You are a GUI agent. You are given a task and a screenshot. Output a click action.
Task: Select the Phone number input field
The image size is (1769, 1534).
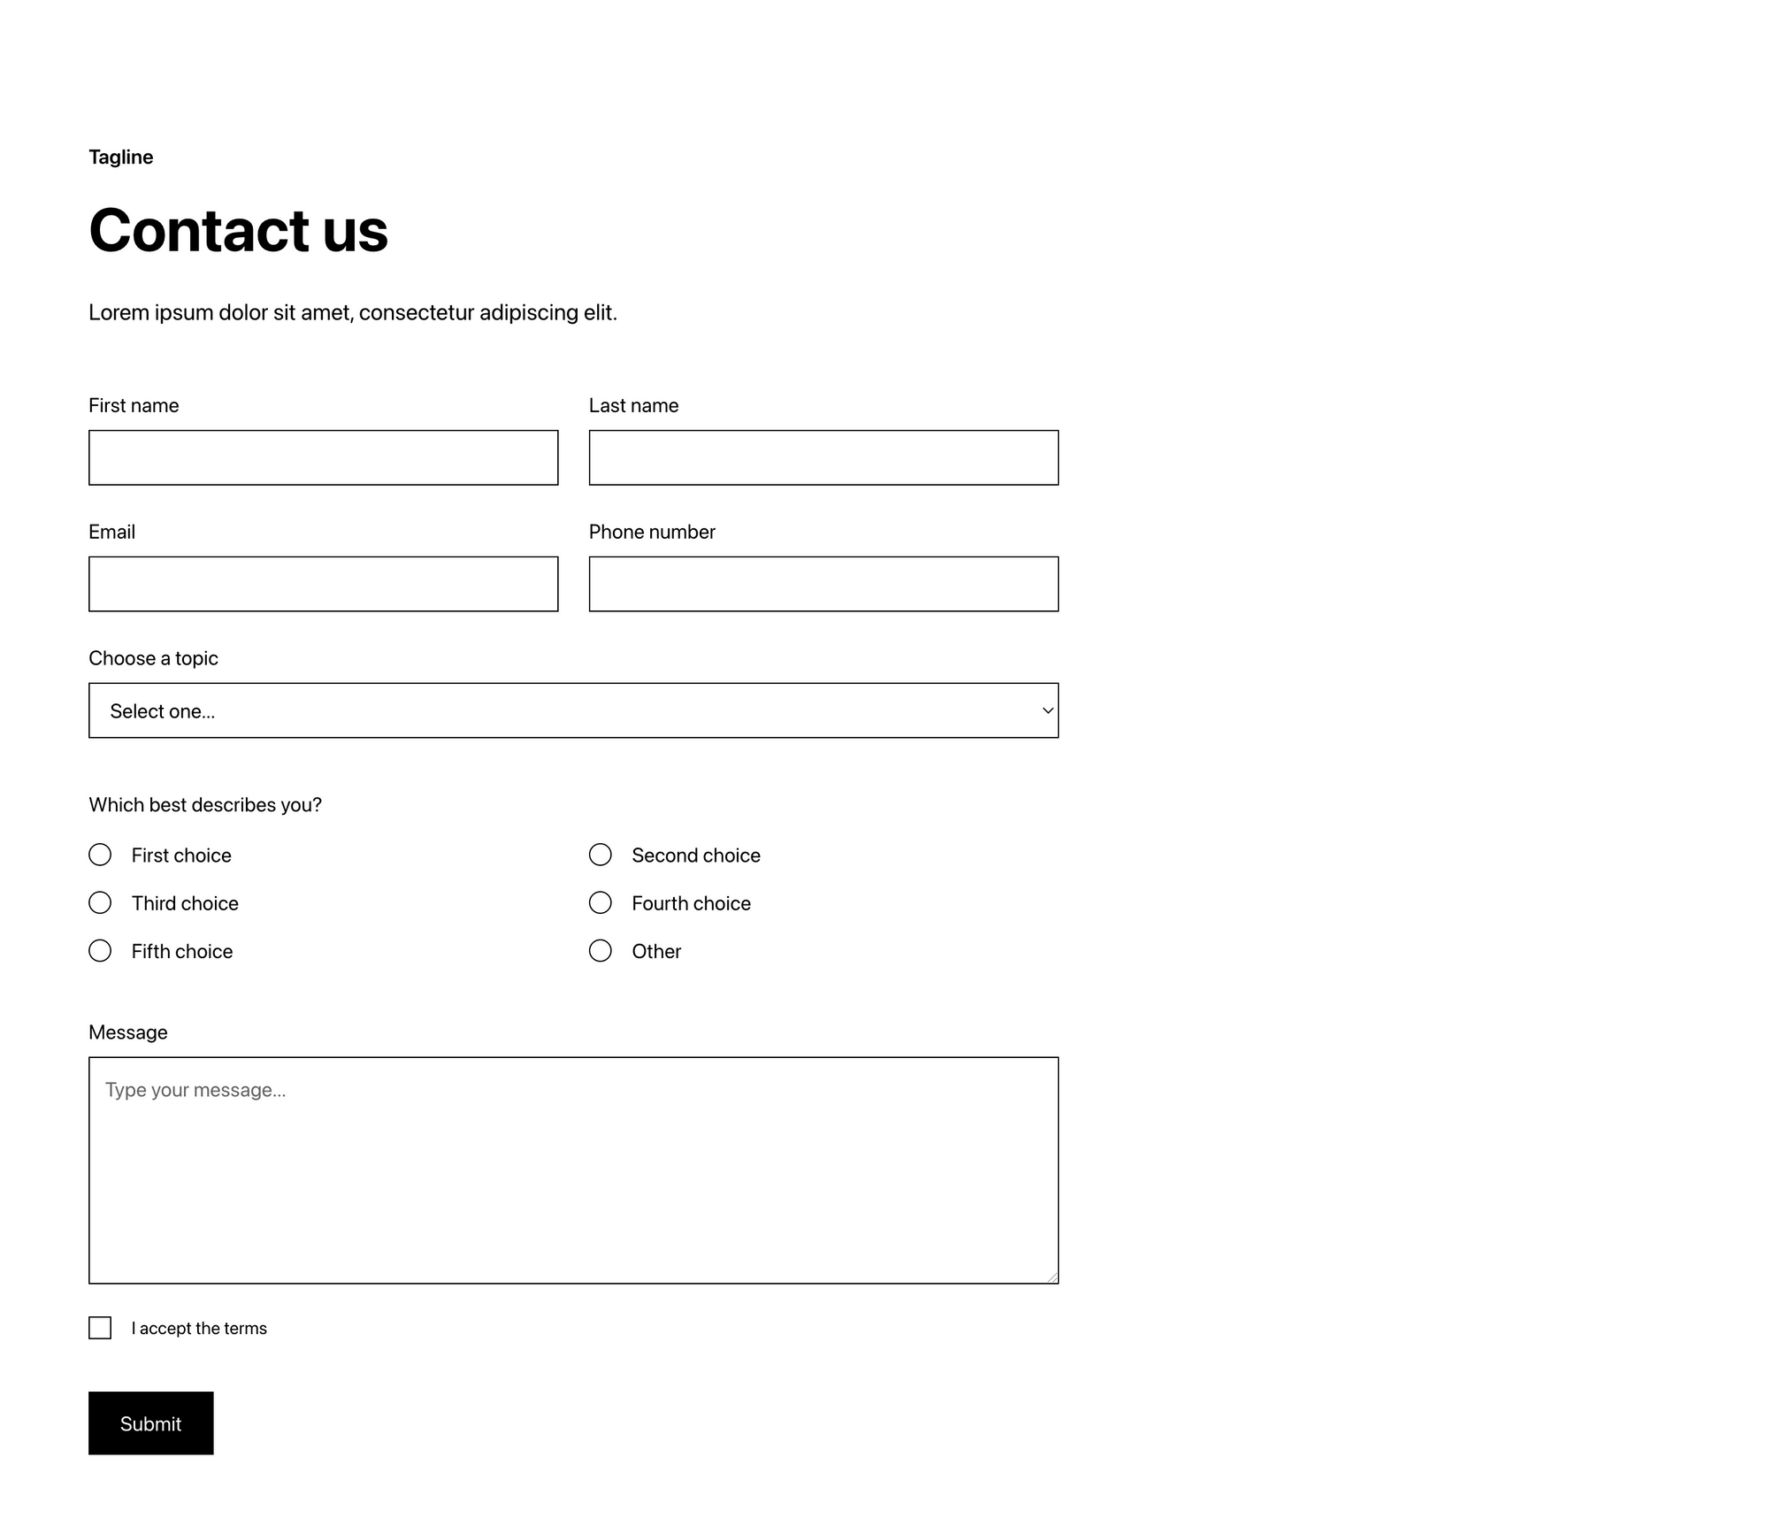823,584
